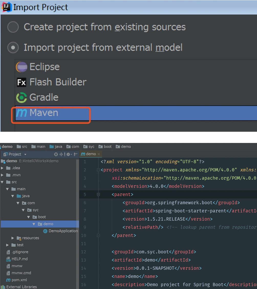Viewport: 257px width, 289px height.
Task: Hide the Project tool window
Action: (76, 154)
